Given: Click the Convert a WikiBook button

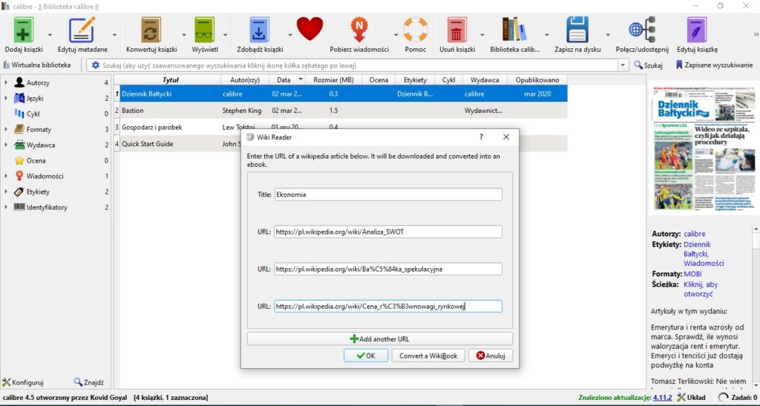Looking at the screenshot, I should (428, 356).
